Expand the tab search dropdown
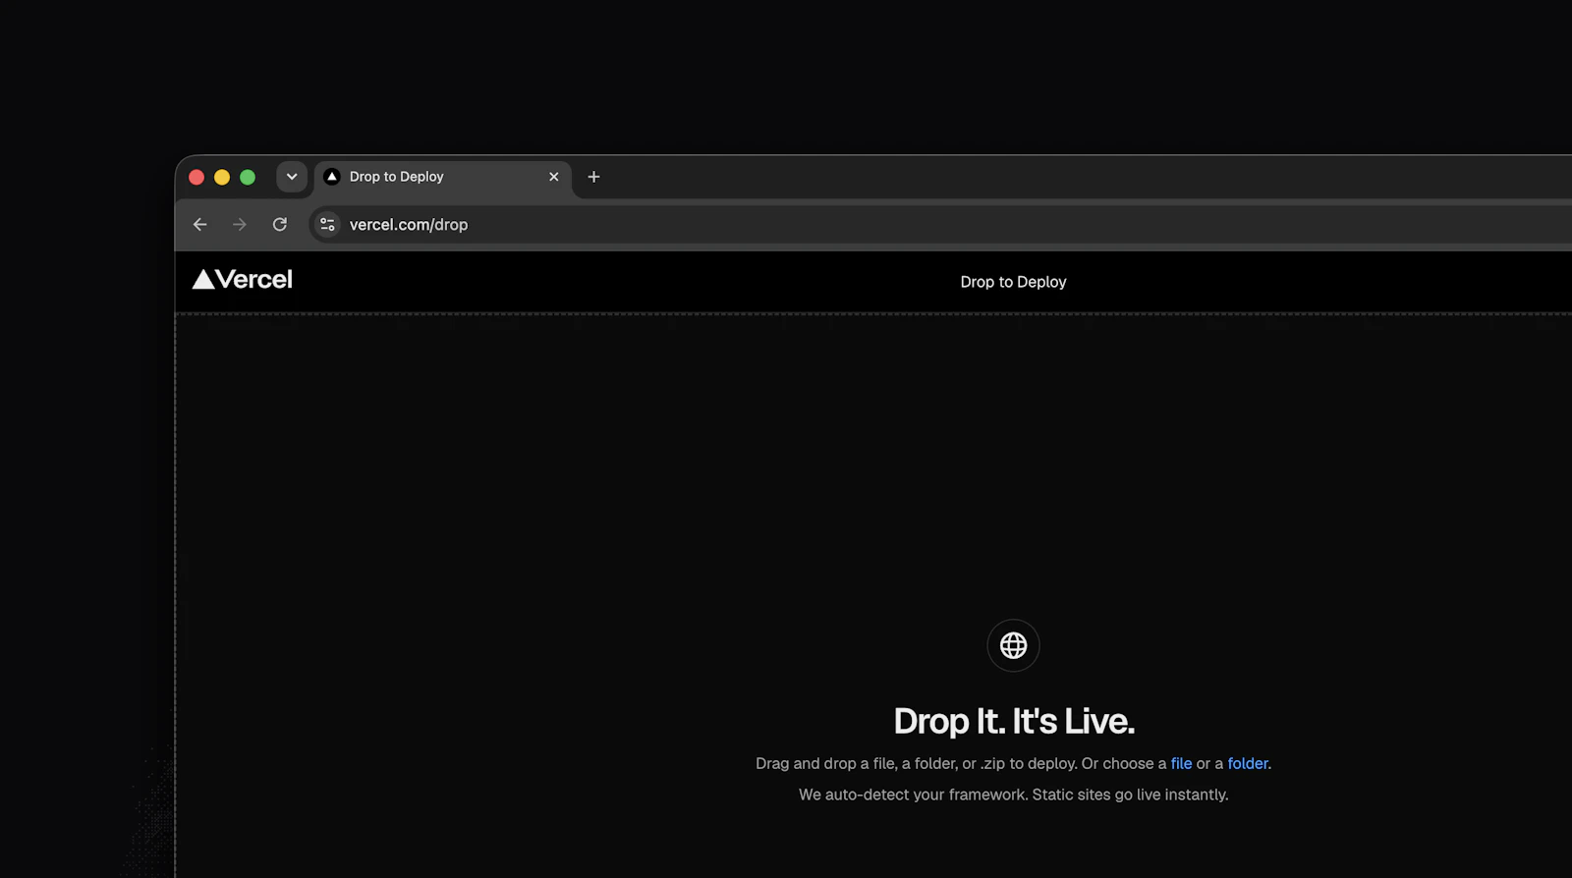The image size is (1572, 878). click(x=292, y=177)
